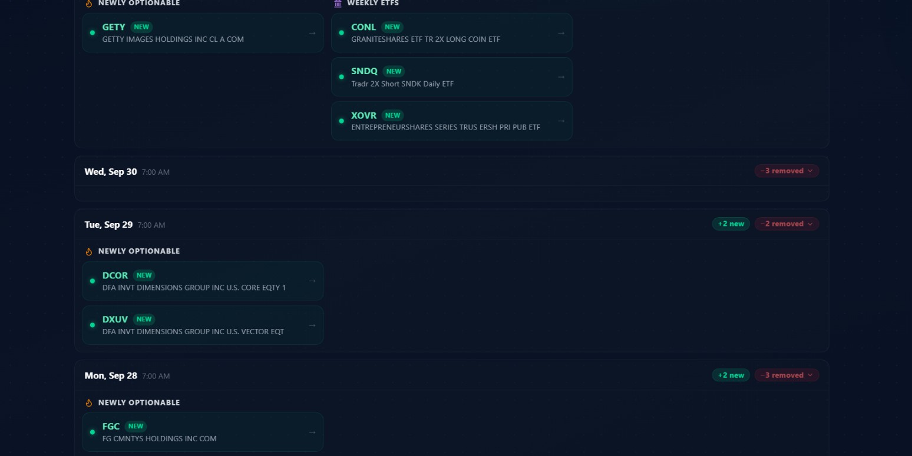Image resolution: width=912 pixels, height=456 pixels.
Task: Click the arrow icon on DXUV card
Action: [312, 325]
